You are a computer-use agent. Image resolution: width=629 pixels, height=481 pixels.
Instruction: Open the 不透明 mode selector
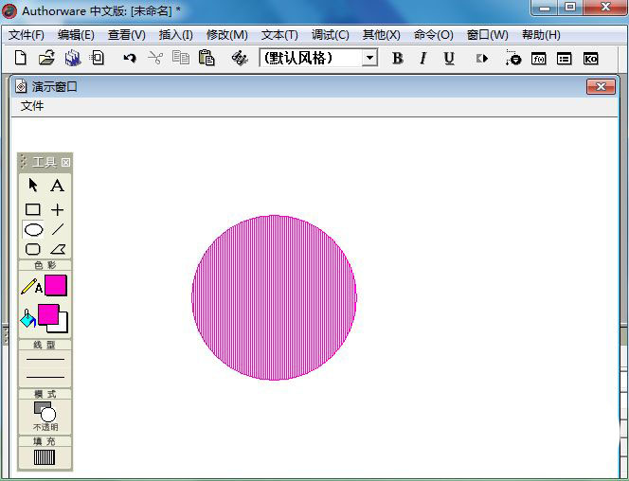click(x=45, y=414)
